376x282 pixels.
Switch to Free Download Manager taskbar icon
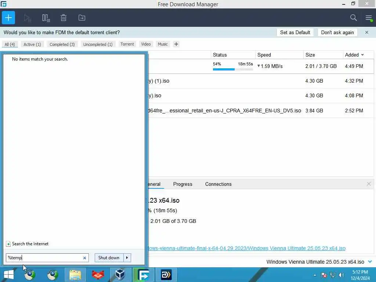tap(143, 275)
